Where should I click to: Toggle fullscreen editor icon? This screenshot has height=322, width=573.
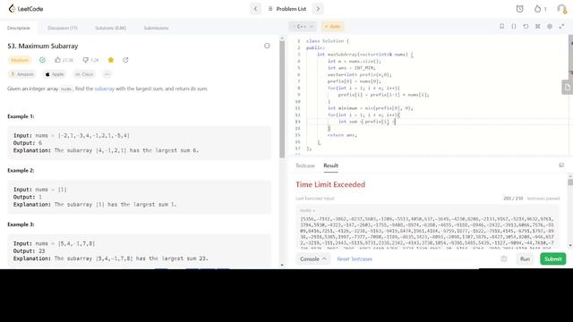click(561, 26)
